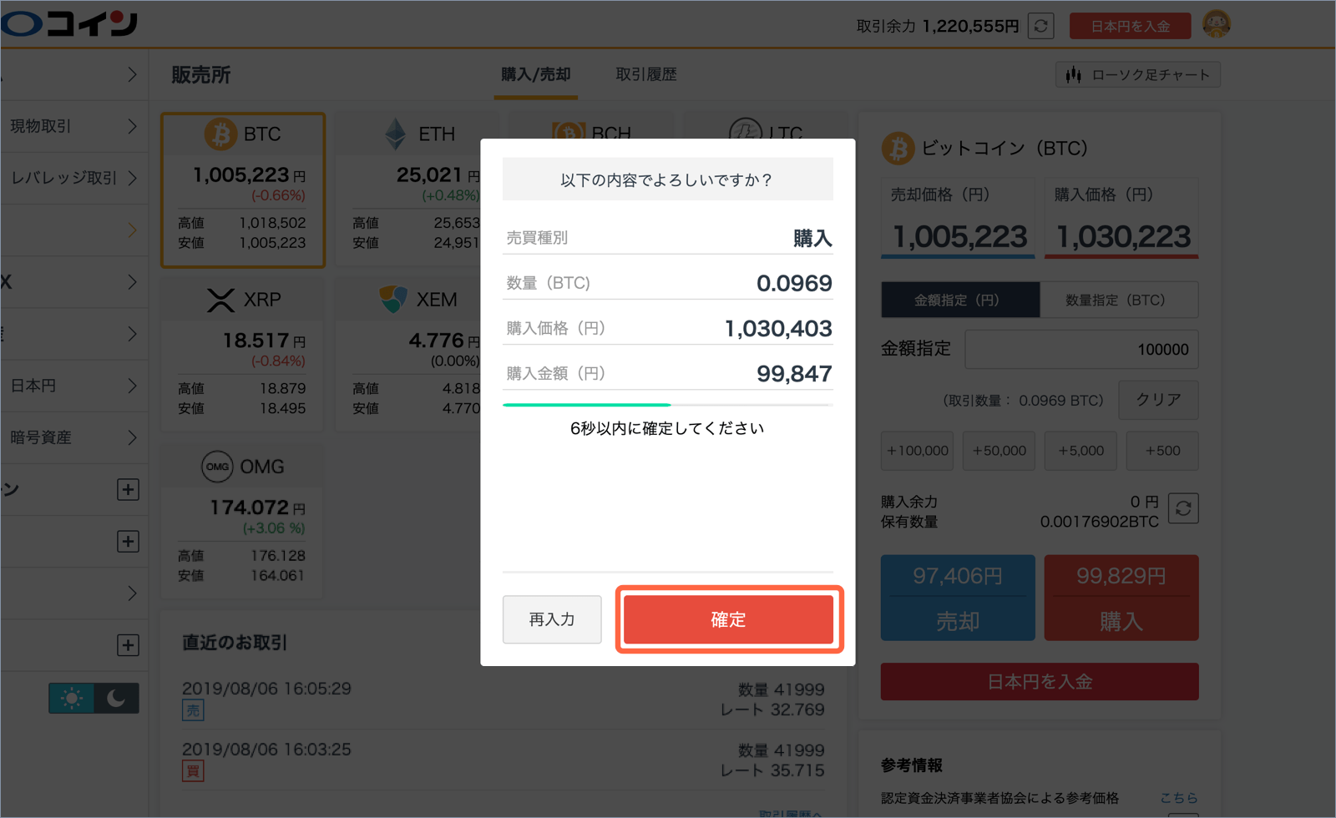Open こちら reference price link

[x=1179, y=798]
